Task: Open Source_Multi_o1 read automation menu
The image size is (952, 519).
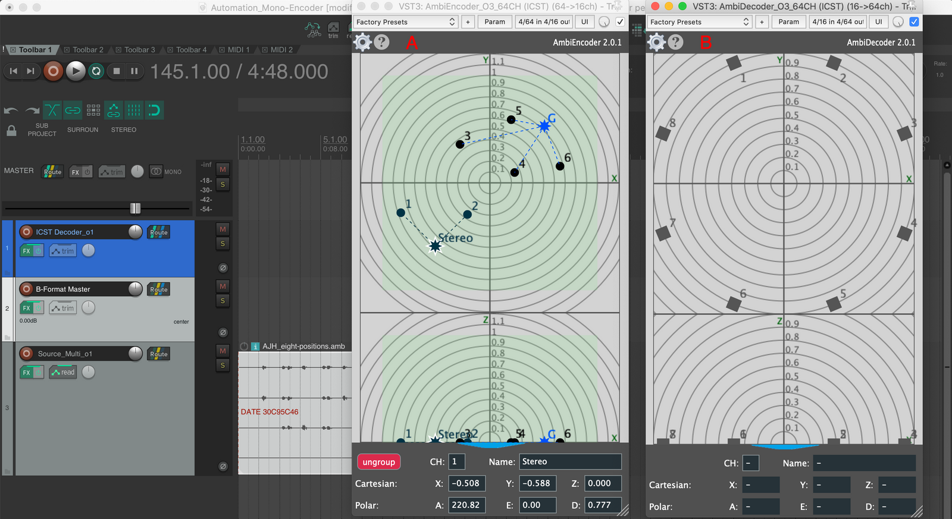Action: [63, 372]
